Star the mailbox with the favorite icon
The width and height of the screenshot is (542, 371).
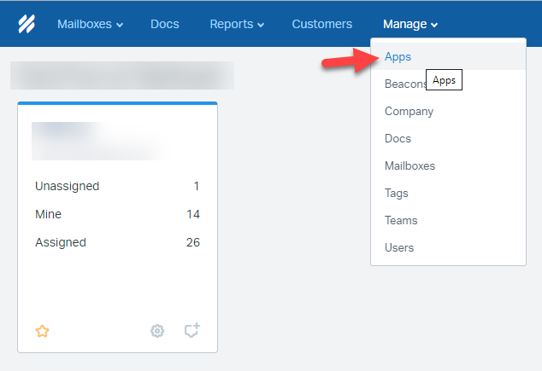coord(42,331)
